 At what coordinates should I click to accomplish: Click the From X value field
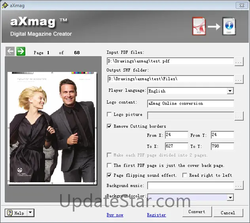coord(176,135)
